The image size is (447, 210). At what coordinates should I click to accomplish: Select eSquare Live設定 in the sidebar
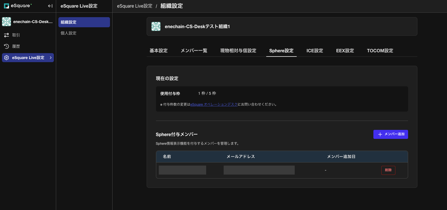(x=28, y=58)
